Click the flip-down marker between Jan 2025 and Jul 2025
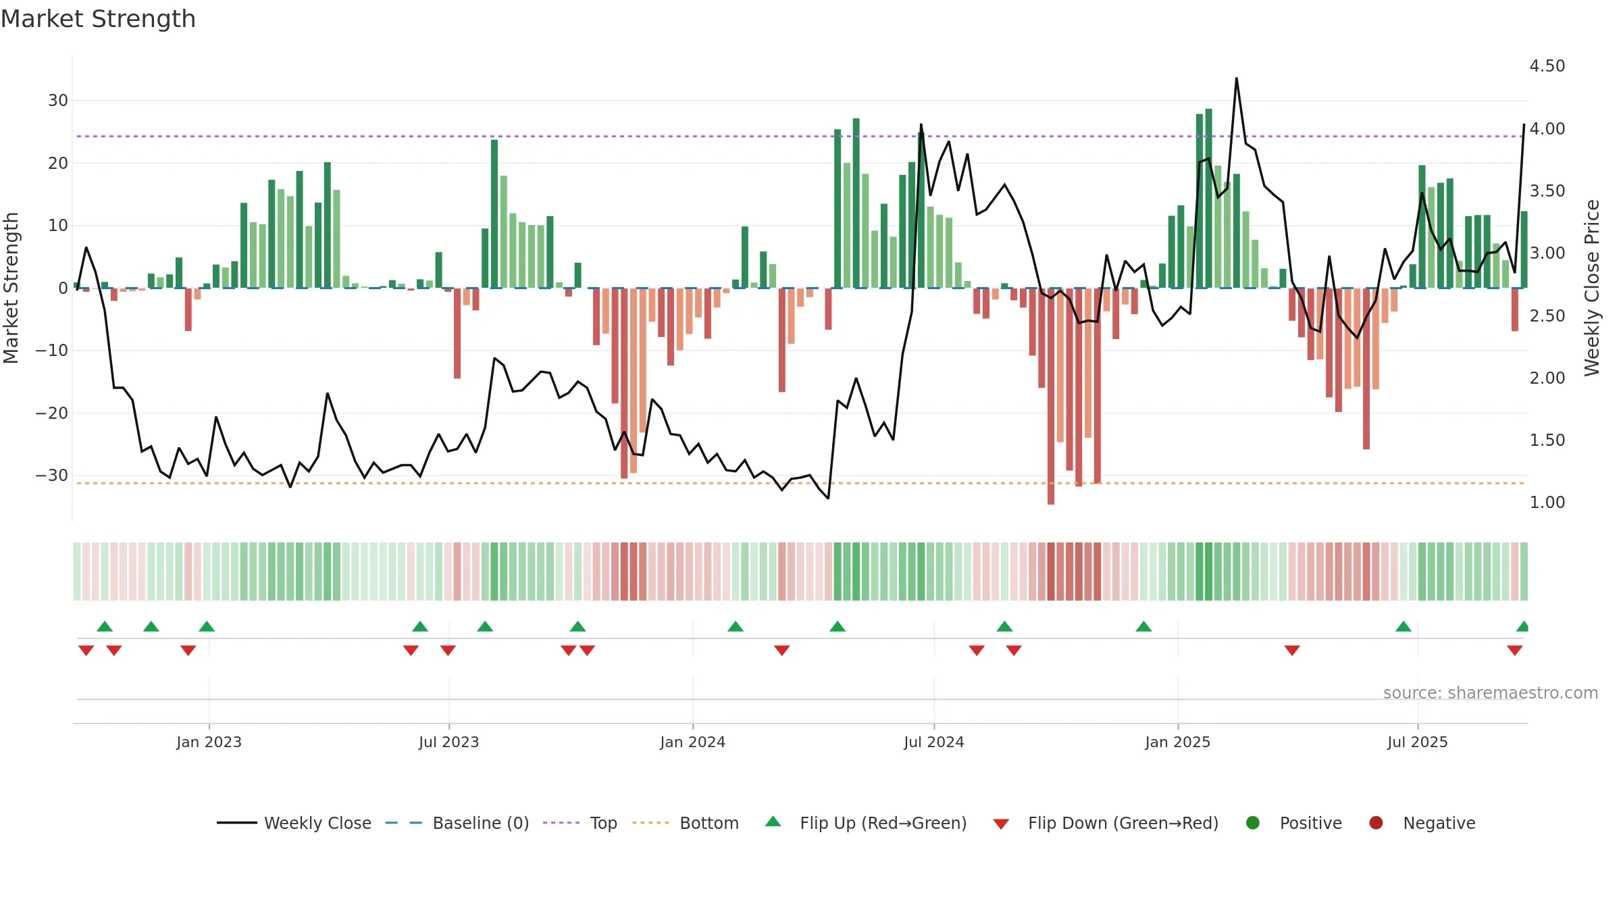The height and width of the screenshot is (912, 1621). pyautogui.click(x=1291, y=650)
